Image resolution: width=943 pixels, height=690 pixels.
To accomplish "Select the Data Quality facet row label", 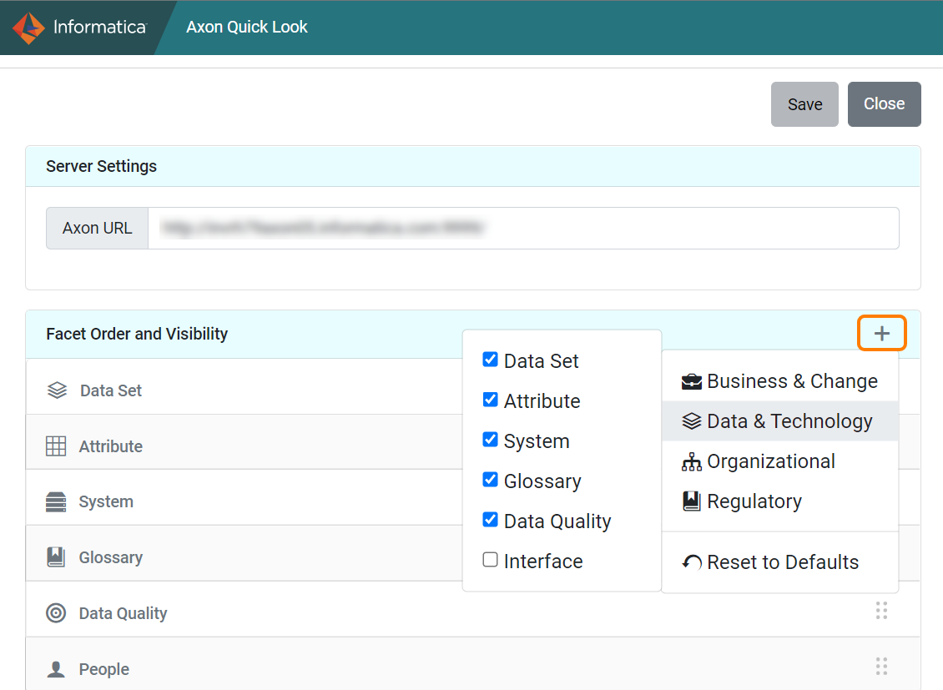I will click(124, 614).
